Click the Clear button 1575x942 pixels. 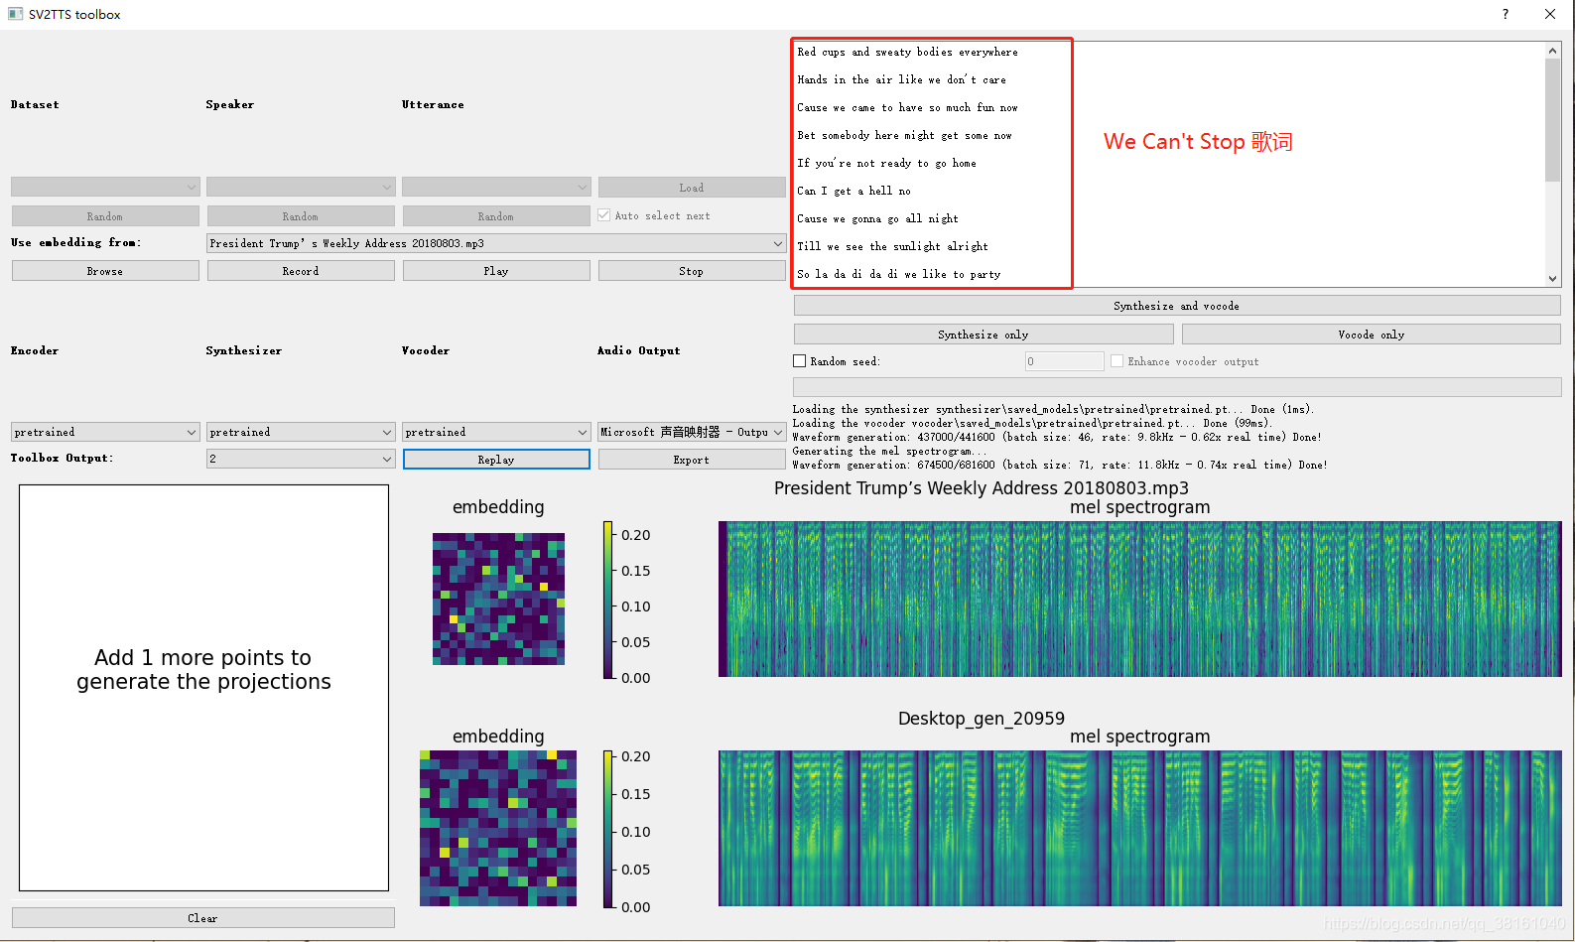tap(203, 918)
